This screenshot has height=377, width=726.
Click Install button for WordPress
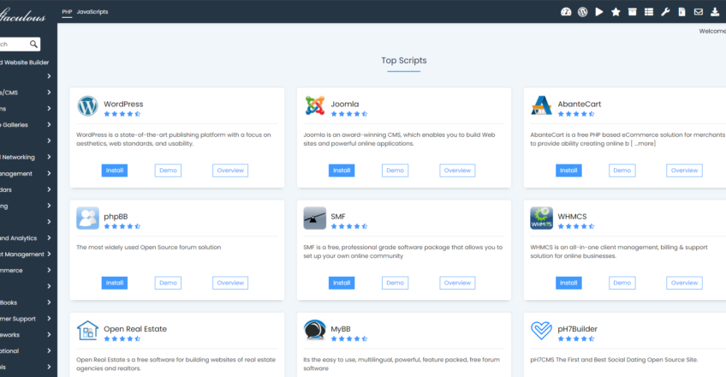(x=114, y=171)
